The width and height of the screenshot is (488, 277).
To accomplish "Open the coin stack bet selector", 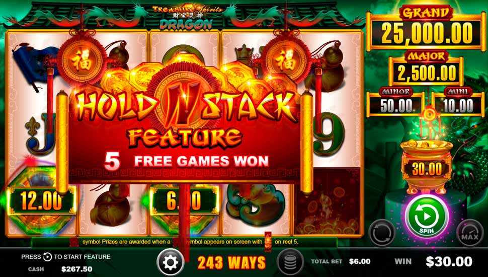I will pyautogui.click(x=290, y=262).
